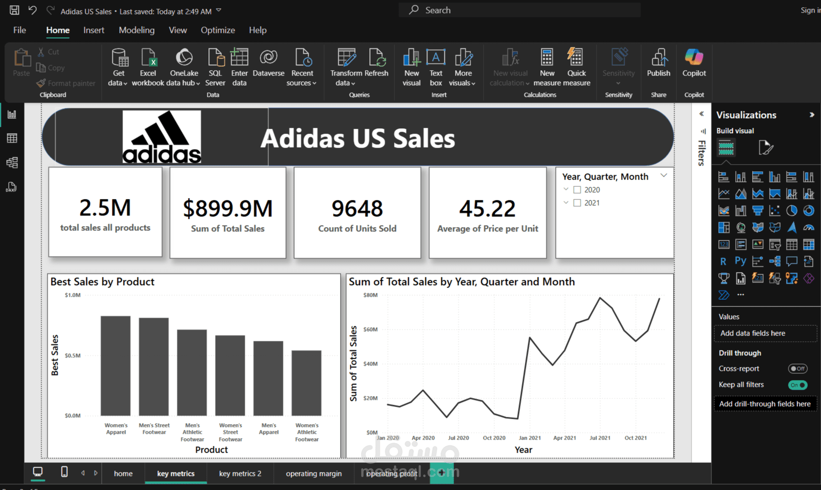Select the Women's Apparel bar in chart
Image resolution: width=821 pixels, height=490 pixels.
click(116, 366)
